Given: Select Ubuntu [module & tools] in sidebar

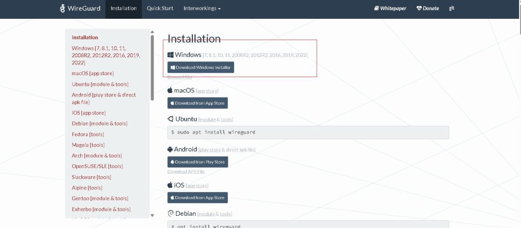Looking at the screenshot, I should [x=100, y=84].
